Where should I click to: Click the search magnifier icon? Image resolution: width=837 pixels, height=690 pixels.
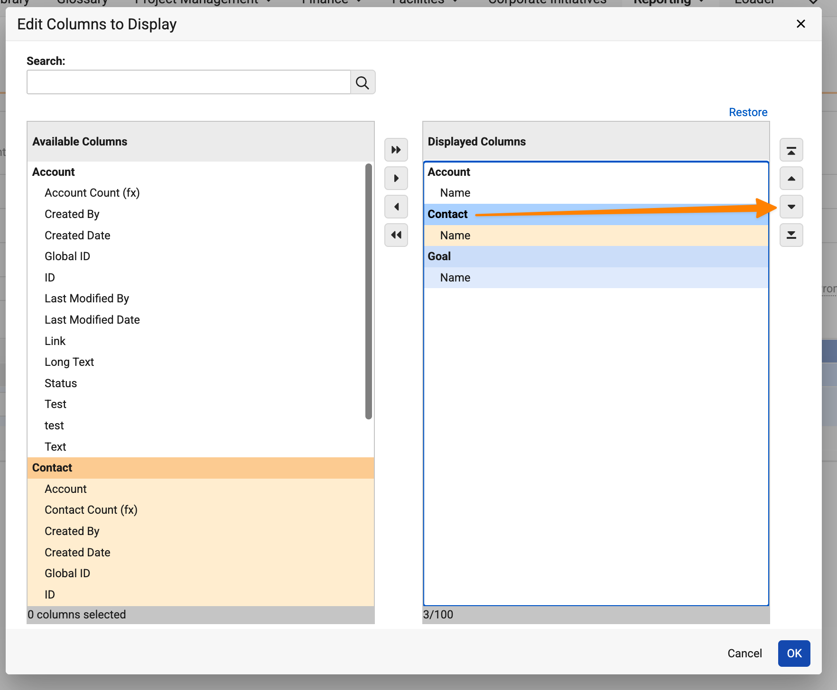363,82
